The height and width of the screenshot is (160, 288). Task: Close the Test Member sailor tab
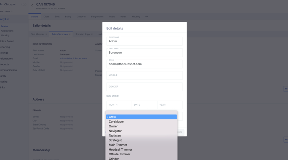pyautogui.click(x=46, y=35)
